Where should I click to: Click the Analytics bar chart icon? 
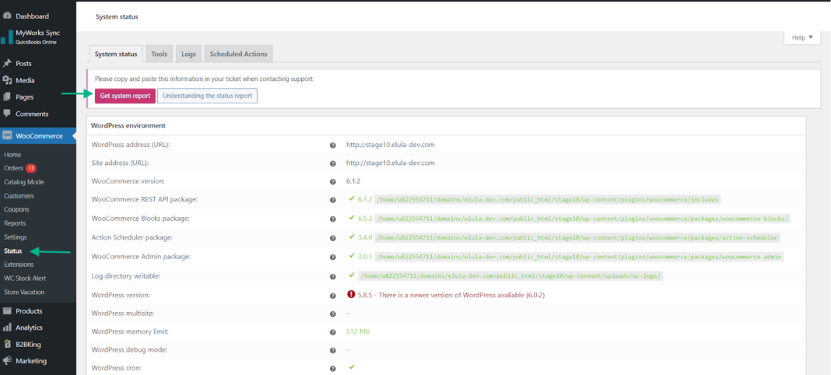tap(7, 328)
